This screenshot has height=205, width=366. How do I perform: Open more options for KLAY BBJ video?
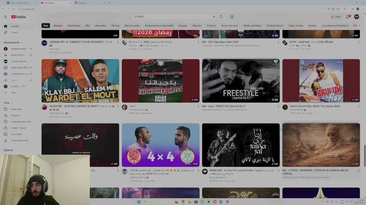point(118,106)
